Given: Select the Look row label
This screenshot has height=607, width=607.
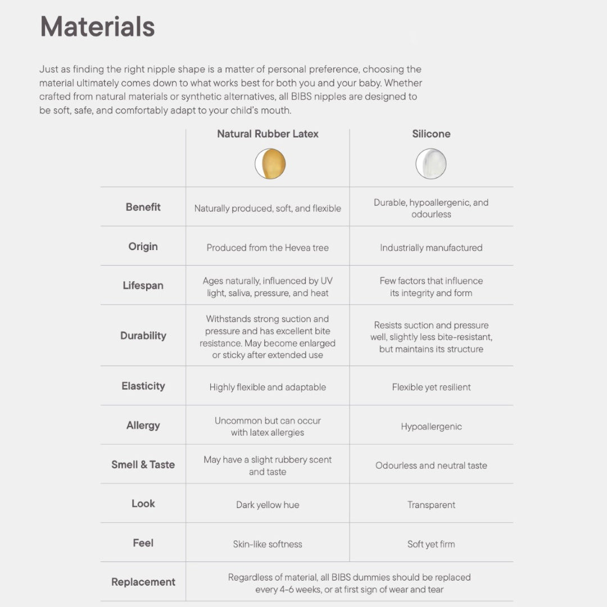Looking at the screenshot, I should pyautogui.click(x=143, y=504).
